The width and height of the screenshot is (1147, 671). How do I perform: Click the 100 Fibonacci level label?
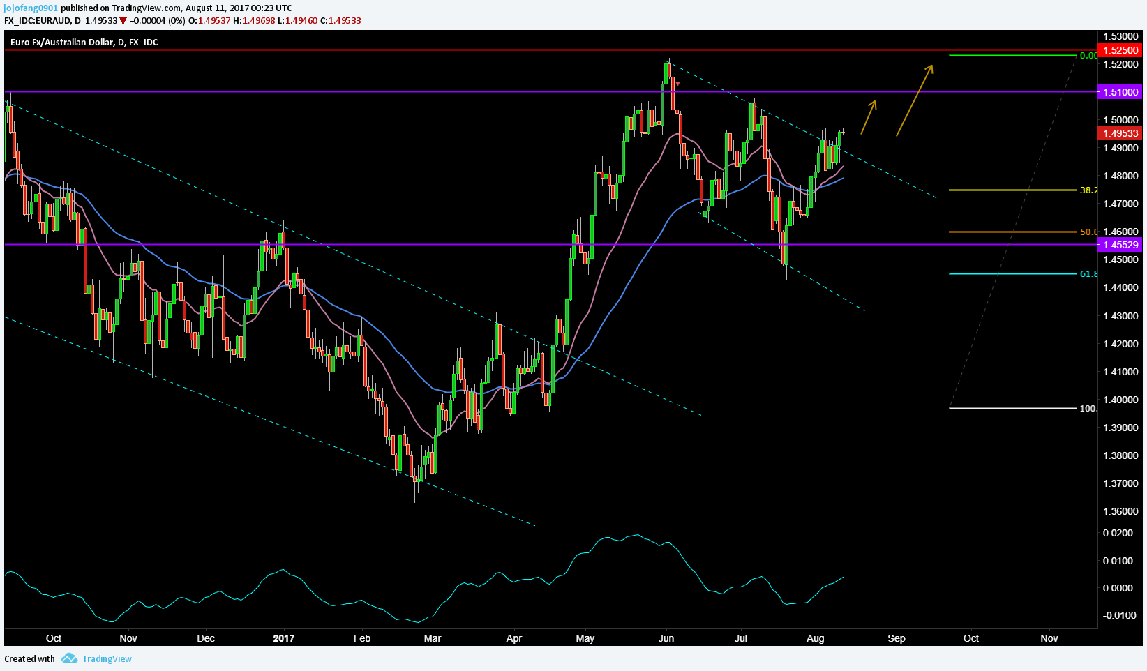(1088, 408)
